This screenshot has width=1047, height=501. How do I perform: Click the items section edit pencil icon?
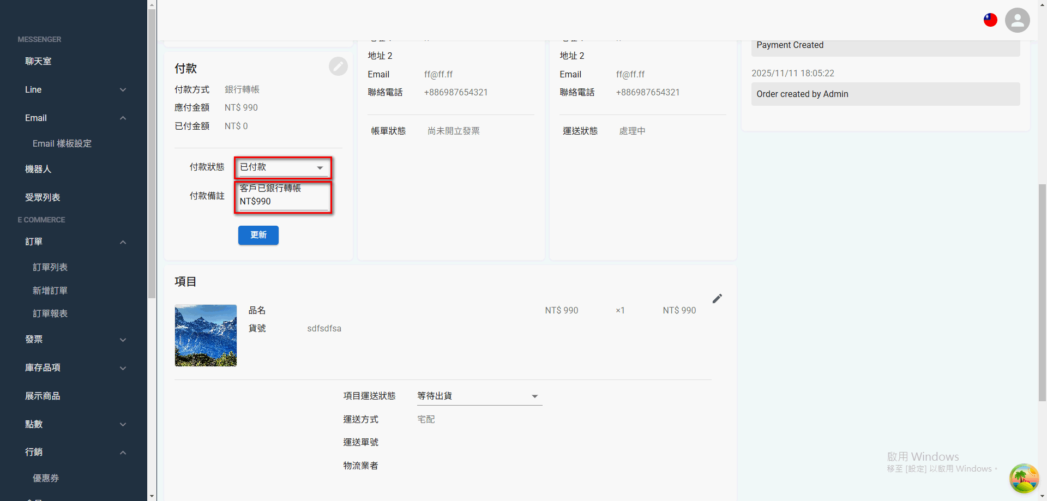tap(717, 298)
